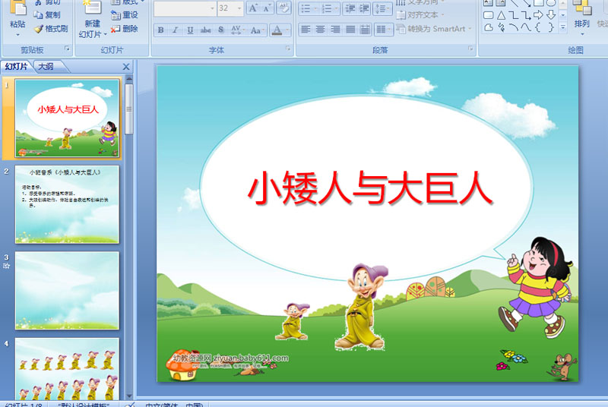The width and height of the screenshot is (608, 407).
Task: Pick the Rounded Rectangle shape
Action: point(489,15)
